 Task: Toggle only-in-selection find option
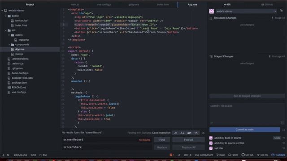[189, 133]
